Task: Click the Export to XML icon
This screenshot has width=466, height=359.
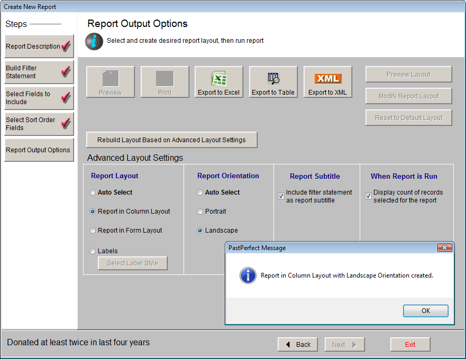Action: click(327, 78)
